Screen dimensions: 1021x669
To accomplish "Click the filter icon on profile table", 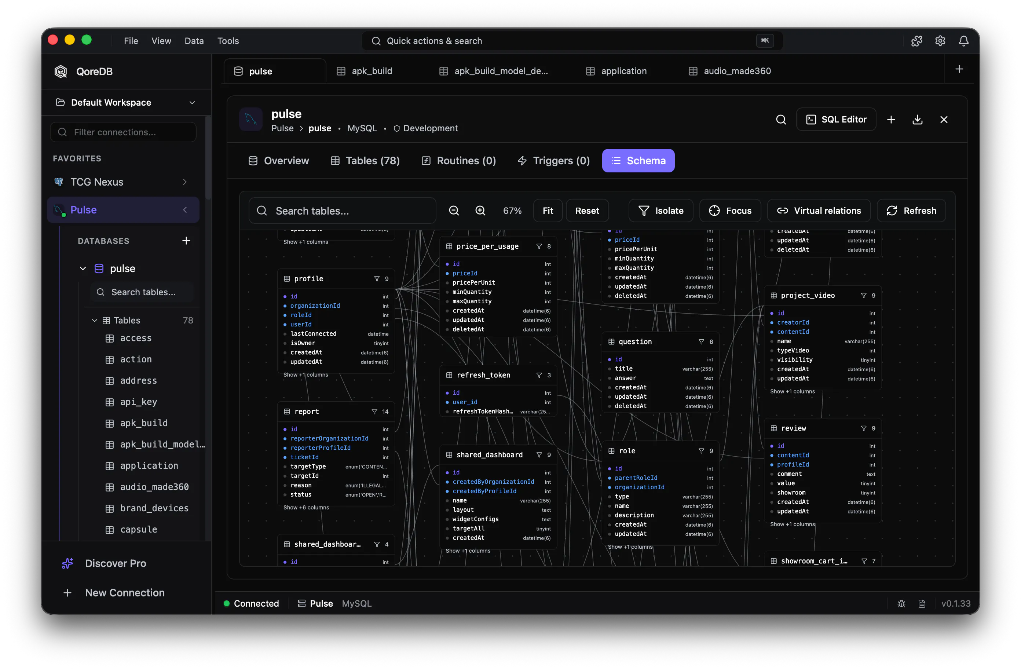I will (x=377, y=279).
